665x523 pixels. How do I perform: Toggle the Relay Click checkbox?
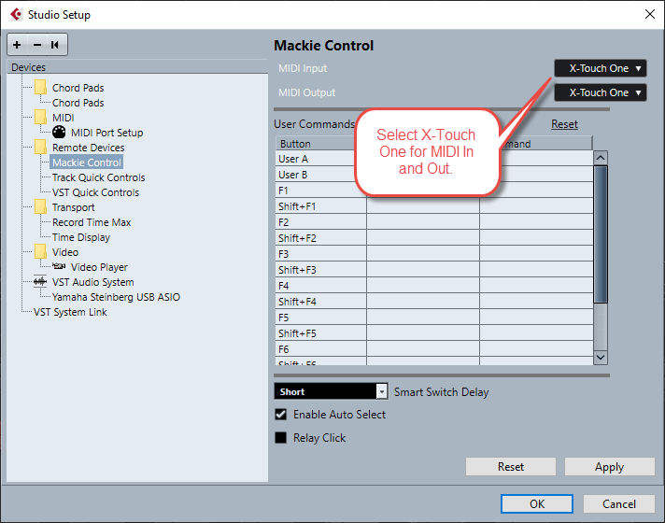281,437
